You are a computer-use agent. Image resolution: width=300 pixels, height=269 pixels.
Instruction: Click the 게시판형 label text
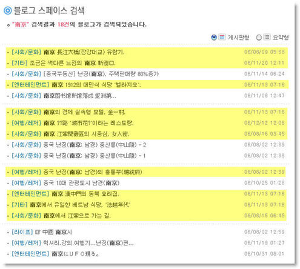238,38
